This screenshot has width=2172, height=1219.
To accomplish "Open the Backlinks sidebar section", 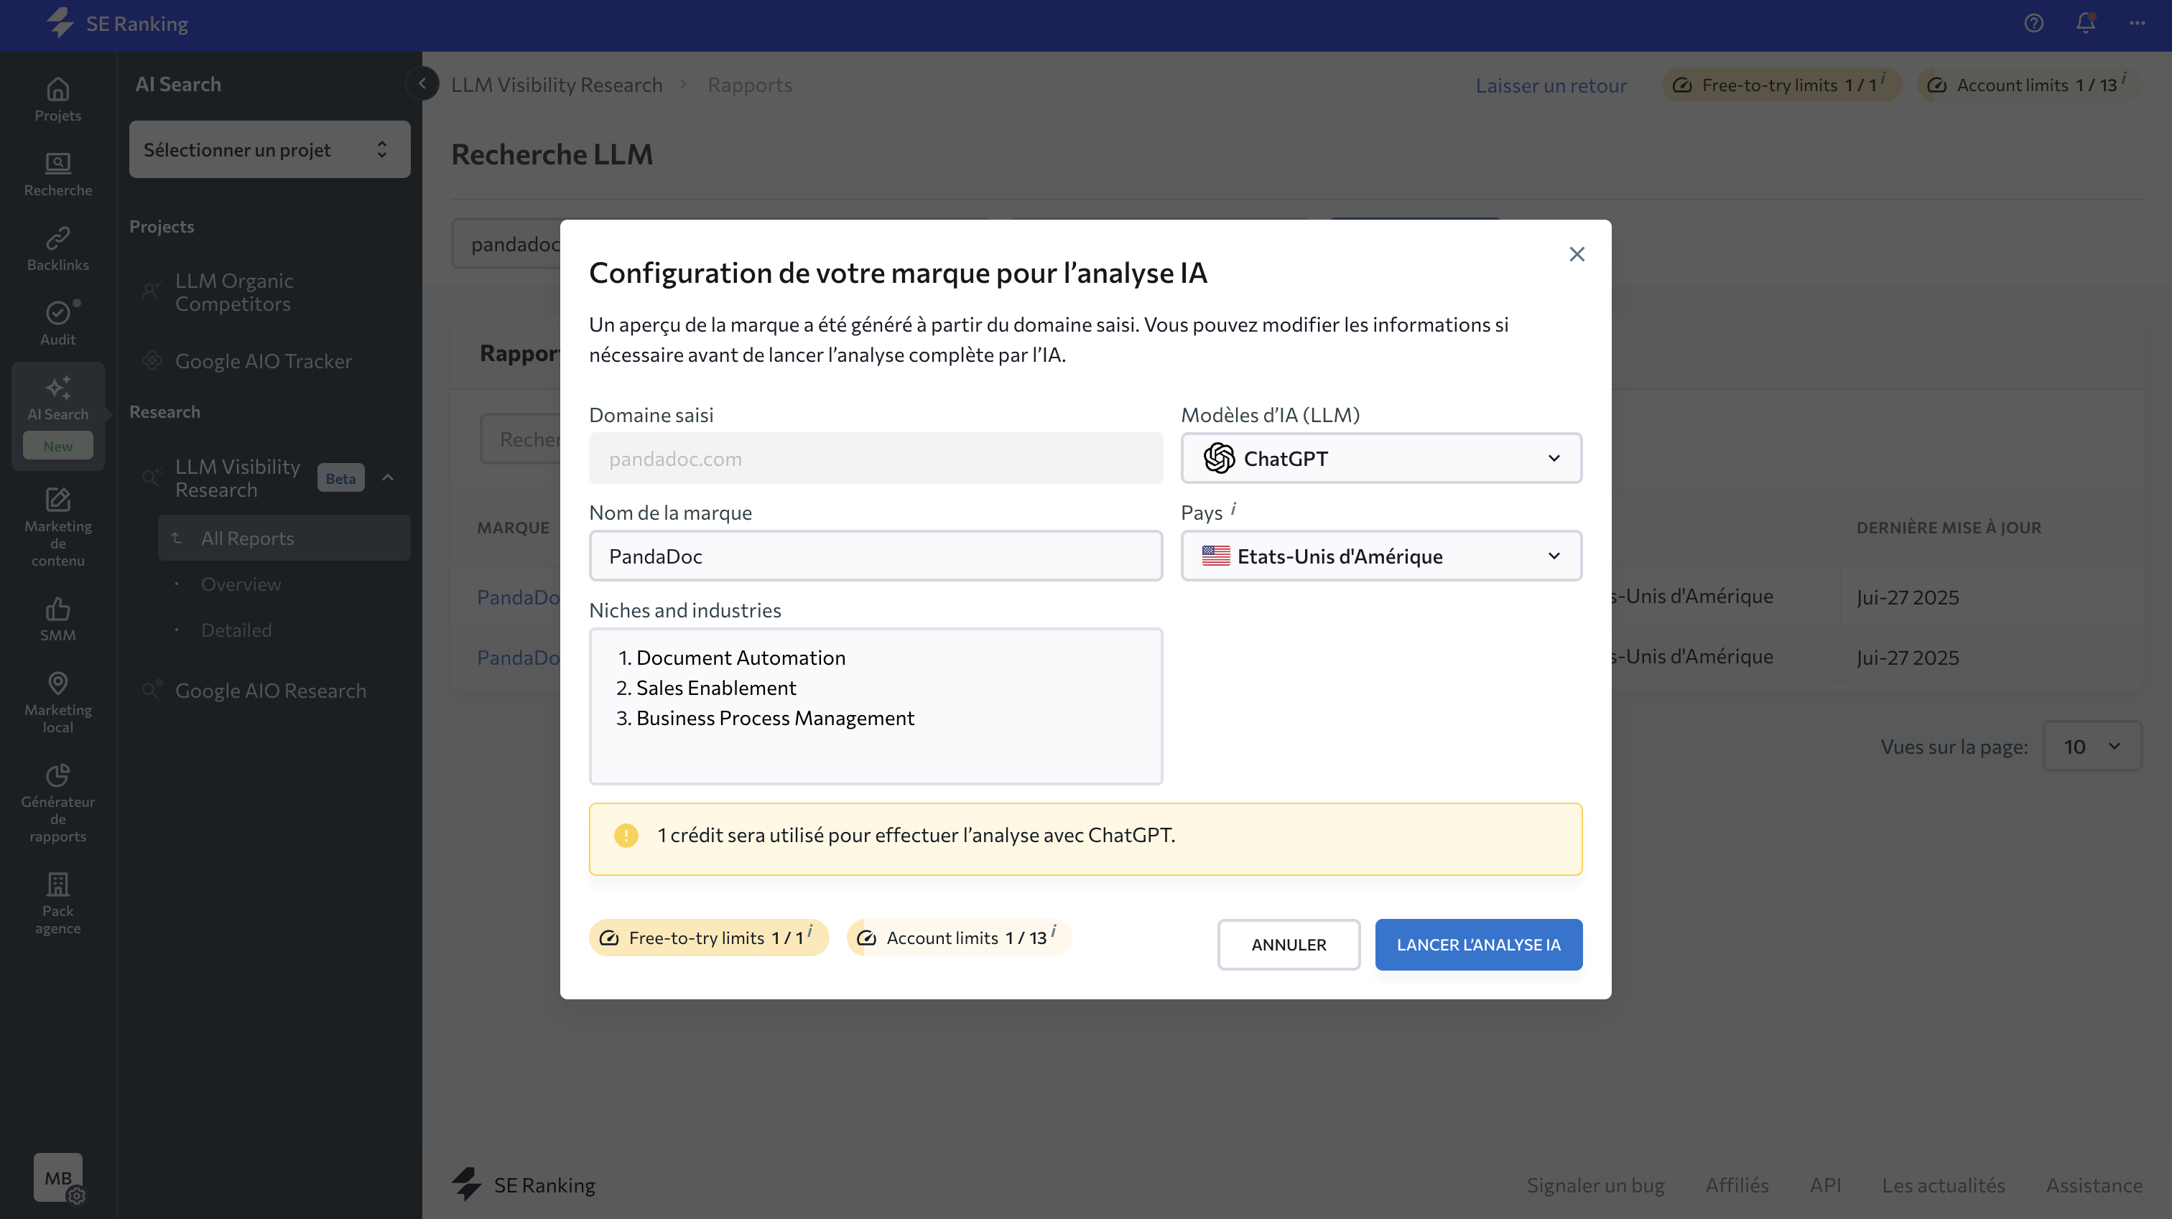I will click(57, 248).
